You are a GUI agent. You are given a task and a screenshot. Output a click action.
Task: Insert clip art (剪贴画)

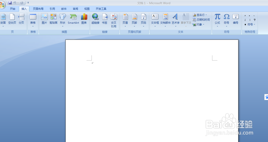(54, 19)
